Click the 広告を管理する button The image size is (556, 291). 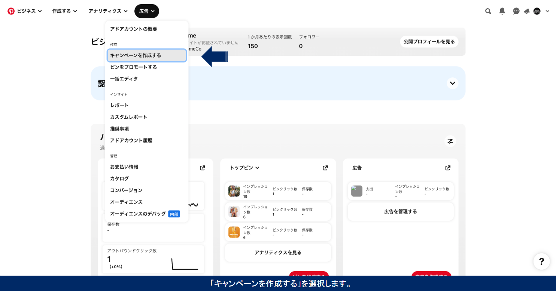tap(400, 212)
